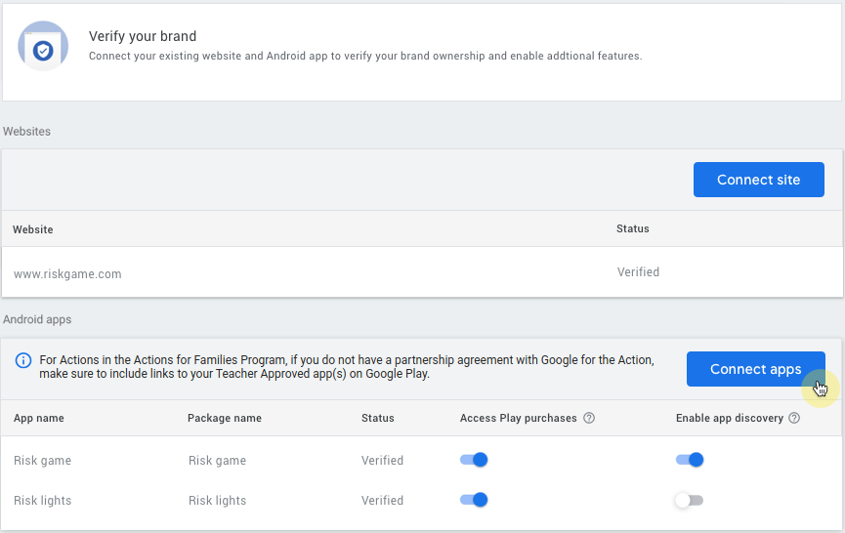Open help icon beside Enable app discovery
The height and width of the screenshot is (533, 845).
pos(794,418)
